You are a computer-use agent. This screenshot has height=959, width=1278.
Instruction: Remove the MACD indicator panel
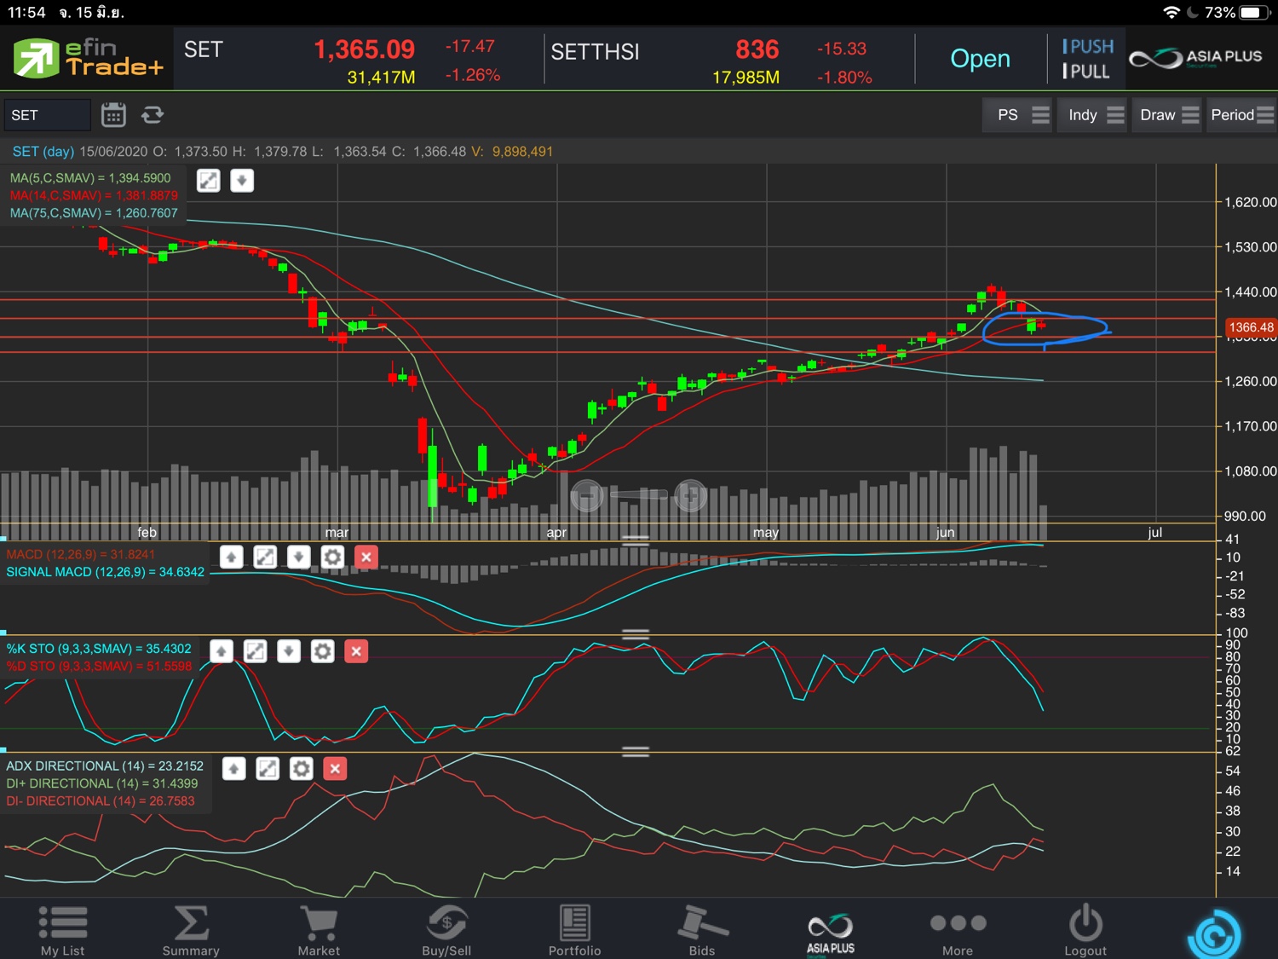[x=366, y=557]
